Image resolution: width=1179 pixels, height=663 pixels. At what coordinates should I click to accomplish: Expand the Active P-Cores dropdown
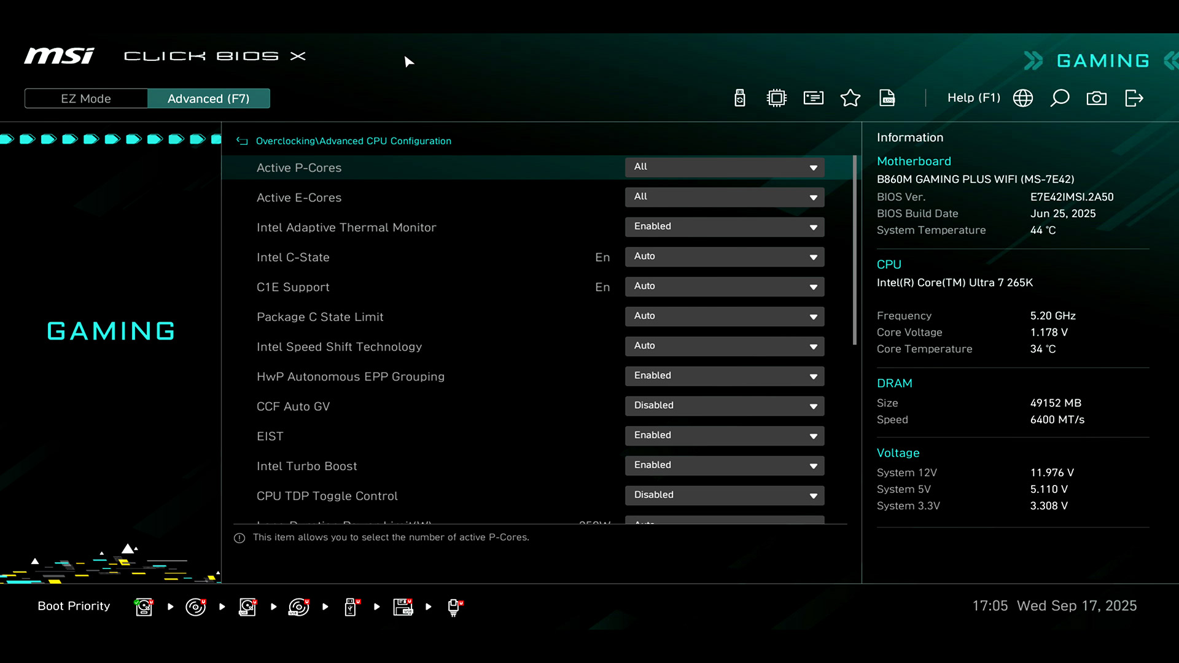(x=725, y=167)
